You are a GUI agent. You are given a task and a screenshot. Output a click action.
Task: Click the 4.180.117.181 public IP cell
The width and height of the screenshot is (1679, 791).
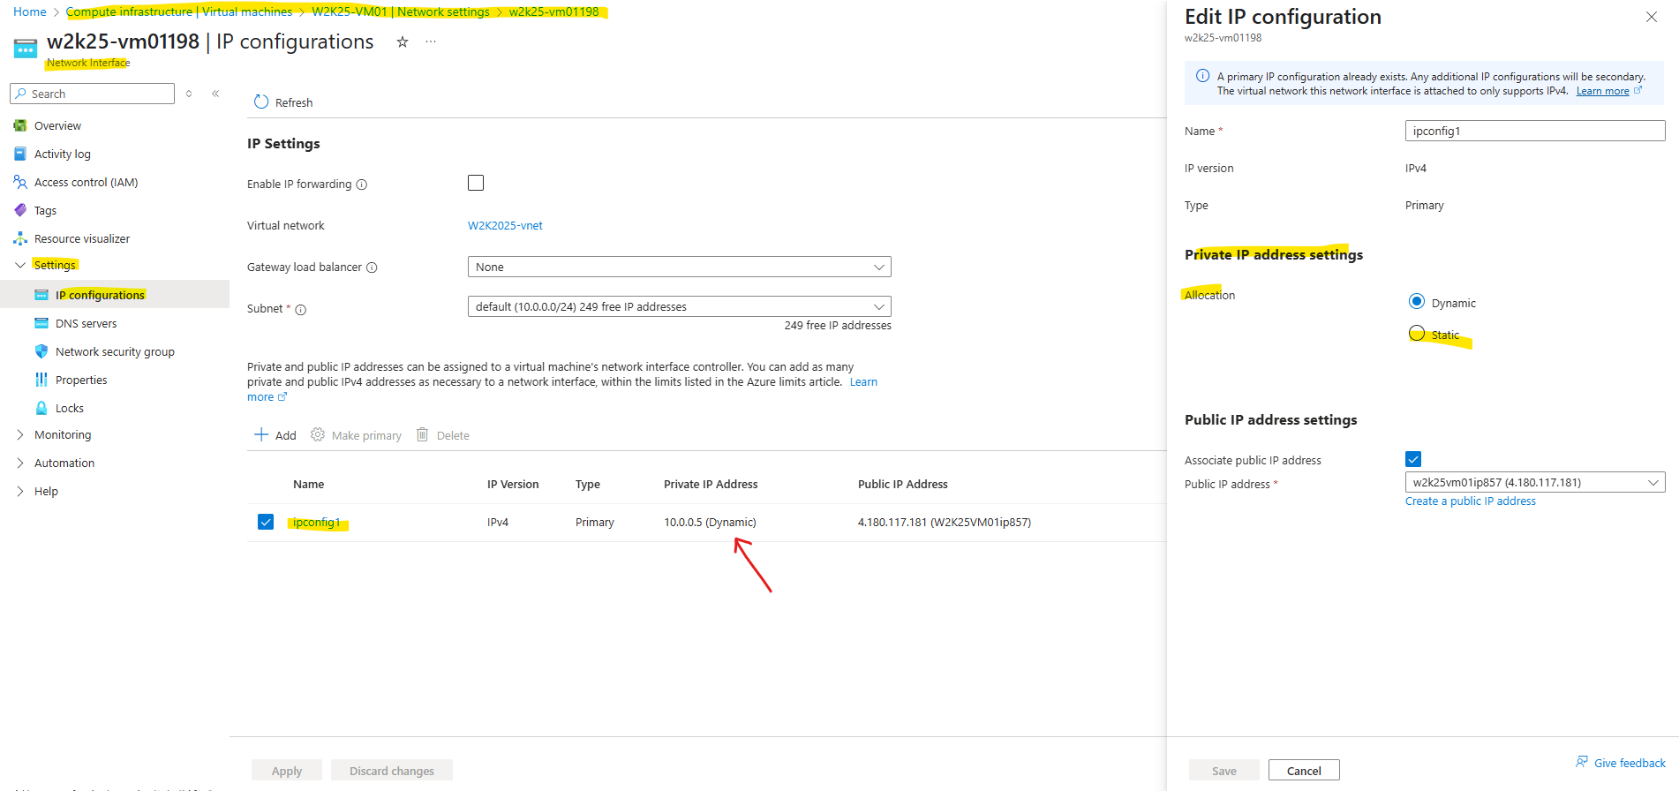pyautogui.click(x=945, y=522)
